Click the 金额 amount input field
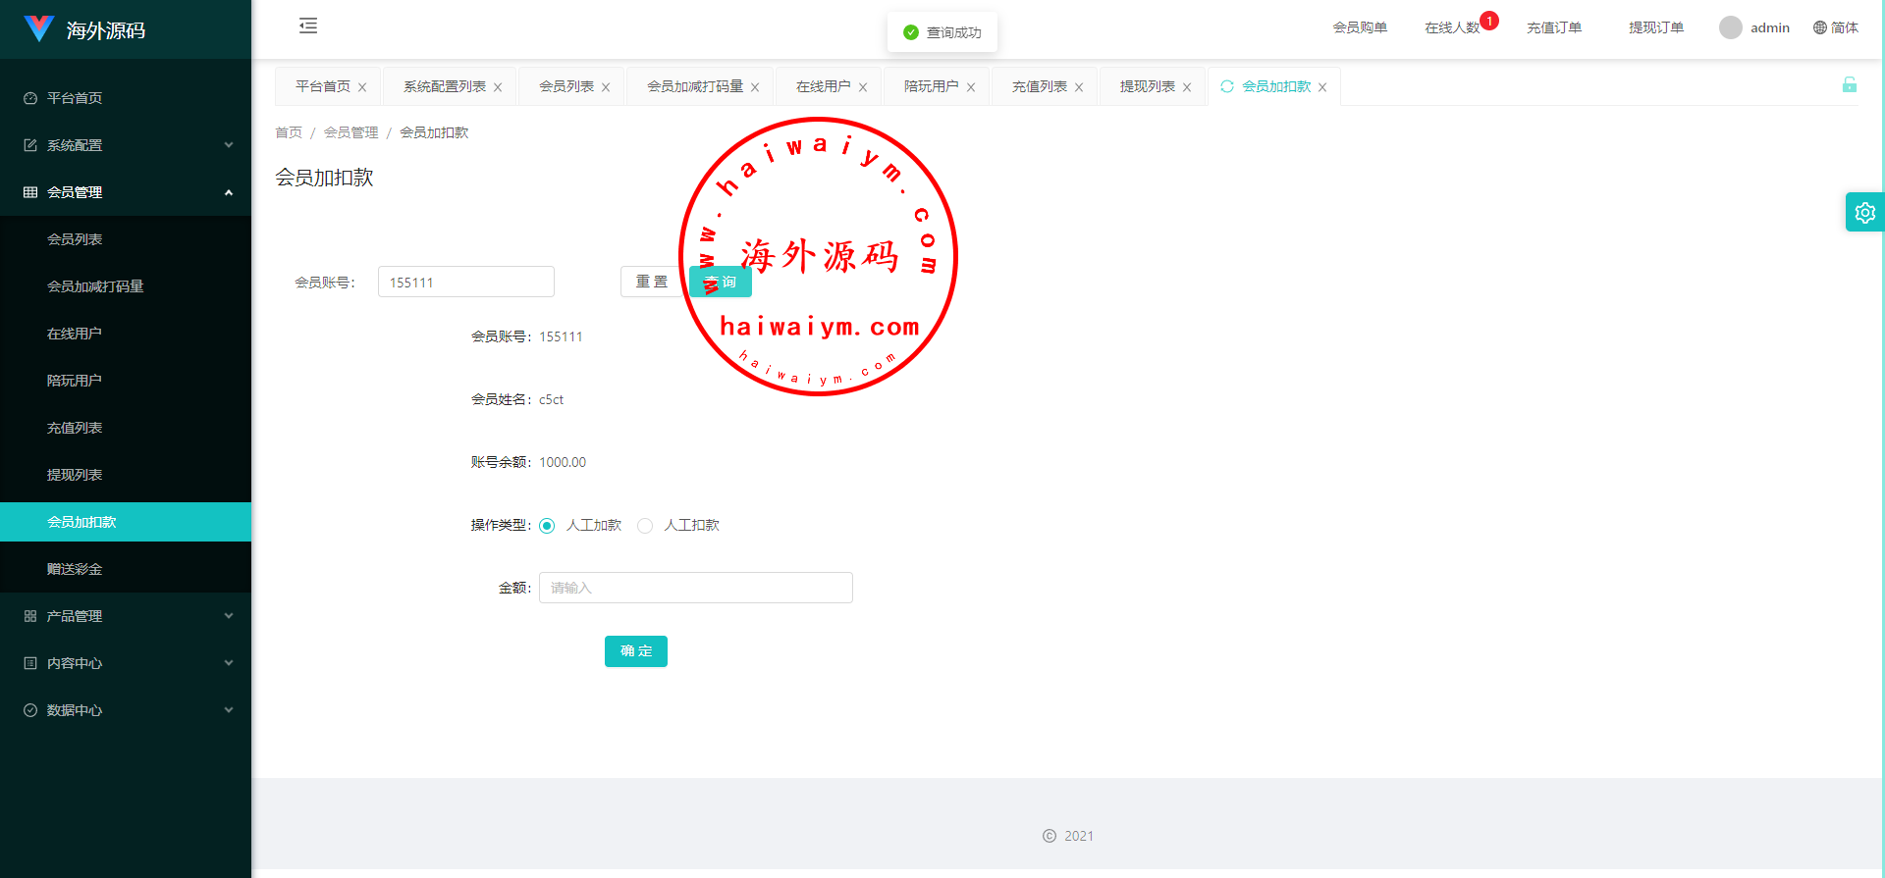The width and height of the screenshot is (1885, 878). point(695,588)
